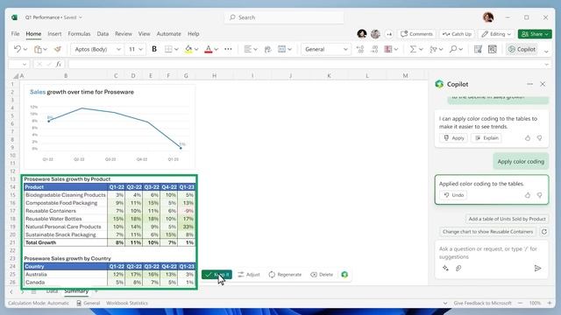The height and width of the screenshot is (315, 561).
Task: Open font name dropdown Aptos (Body)
Action: 96,49
